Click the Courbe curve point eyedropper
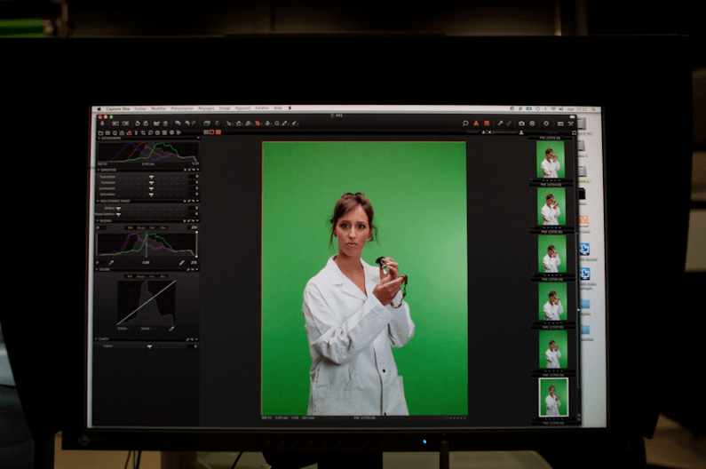706x469 pixels. pyautogui.click(x=171, y=329)
